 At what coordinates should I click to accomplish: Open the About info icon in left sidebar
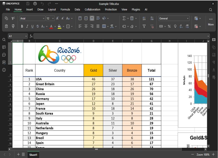4,70
